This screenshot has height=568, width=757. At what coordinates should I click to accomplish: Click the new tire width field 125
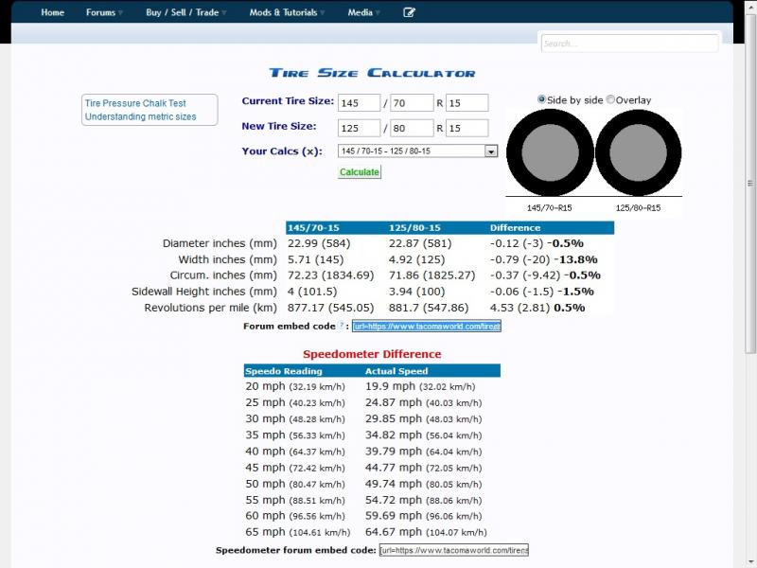point(360,128)
